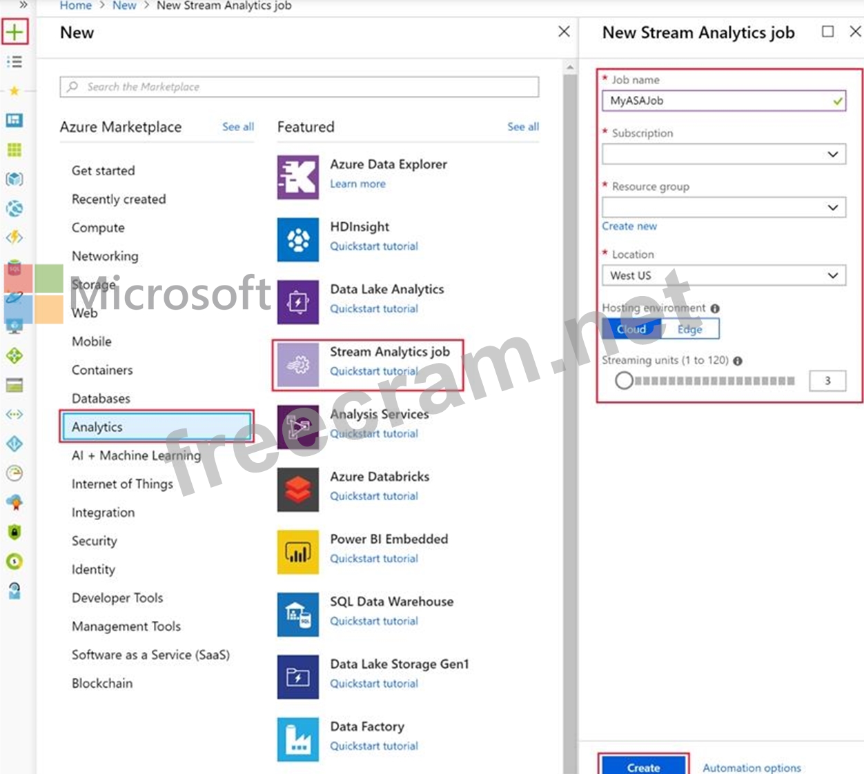Image resolution: width=864 pixels, height=774 pixels.
Task: Open the Storage accounts icon in sidebar
Action: coord(14,385)
